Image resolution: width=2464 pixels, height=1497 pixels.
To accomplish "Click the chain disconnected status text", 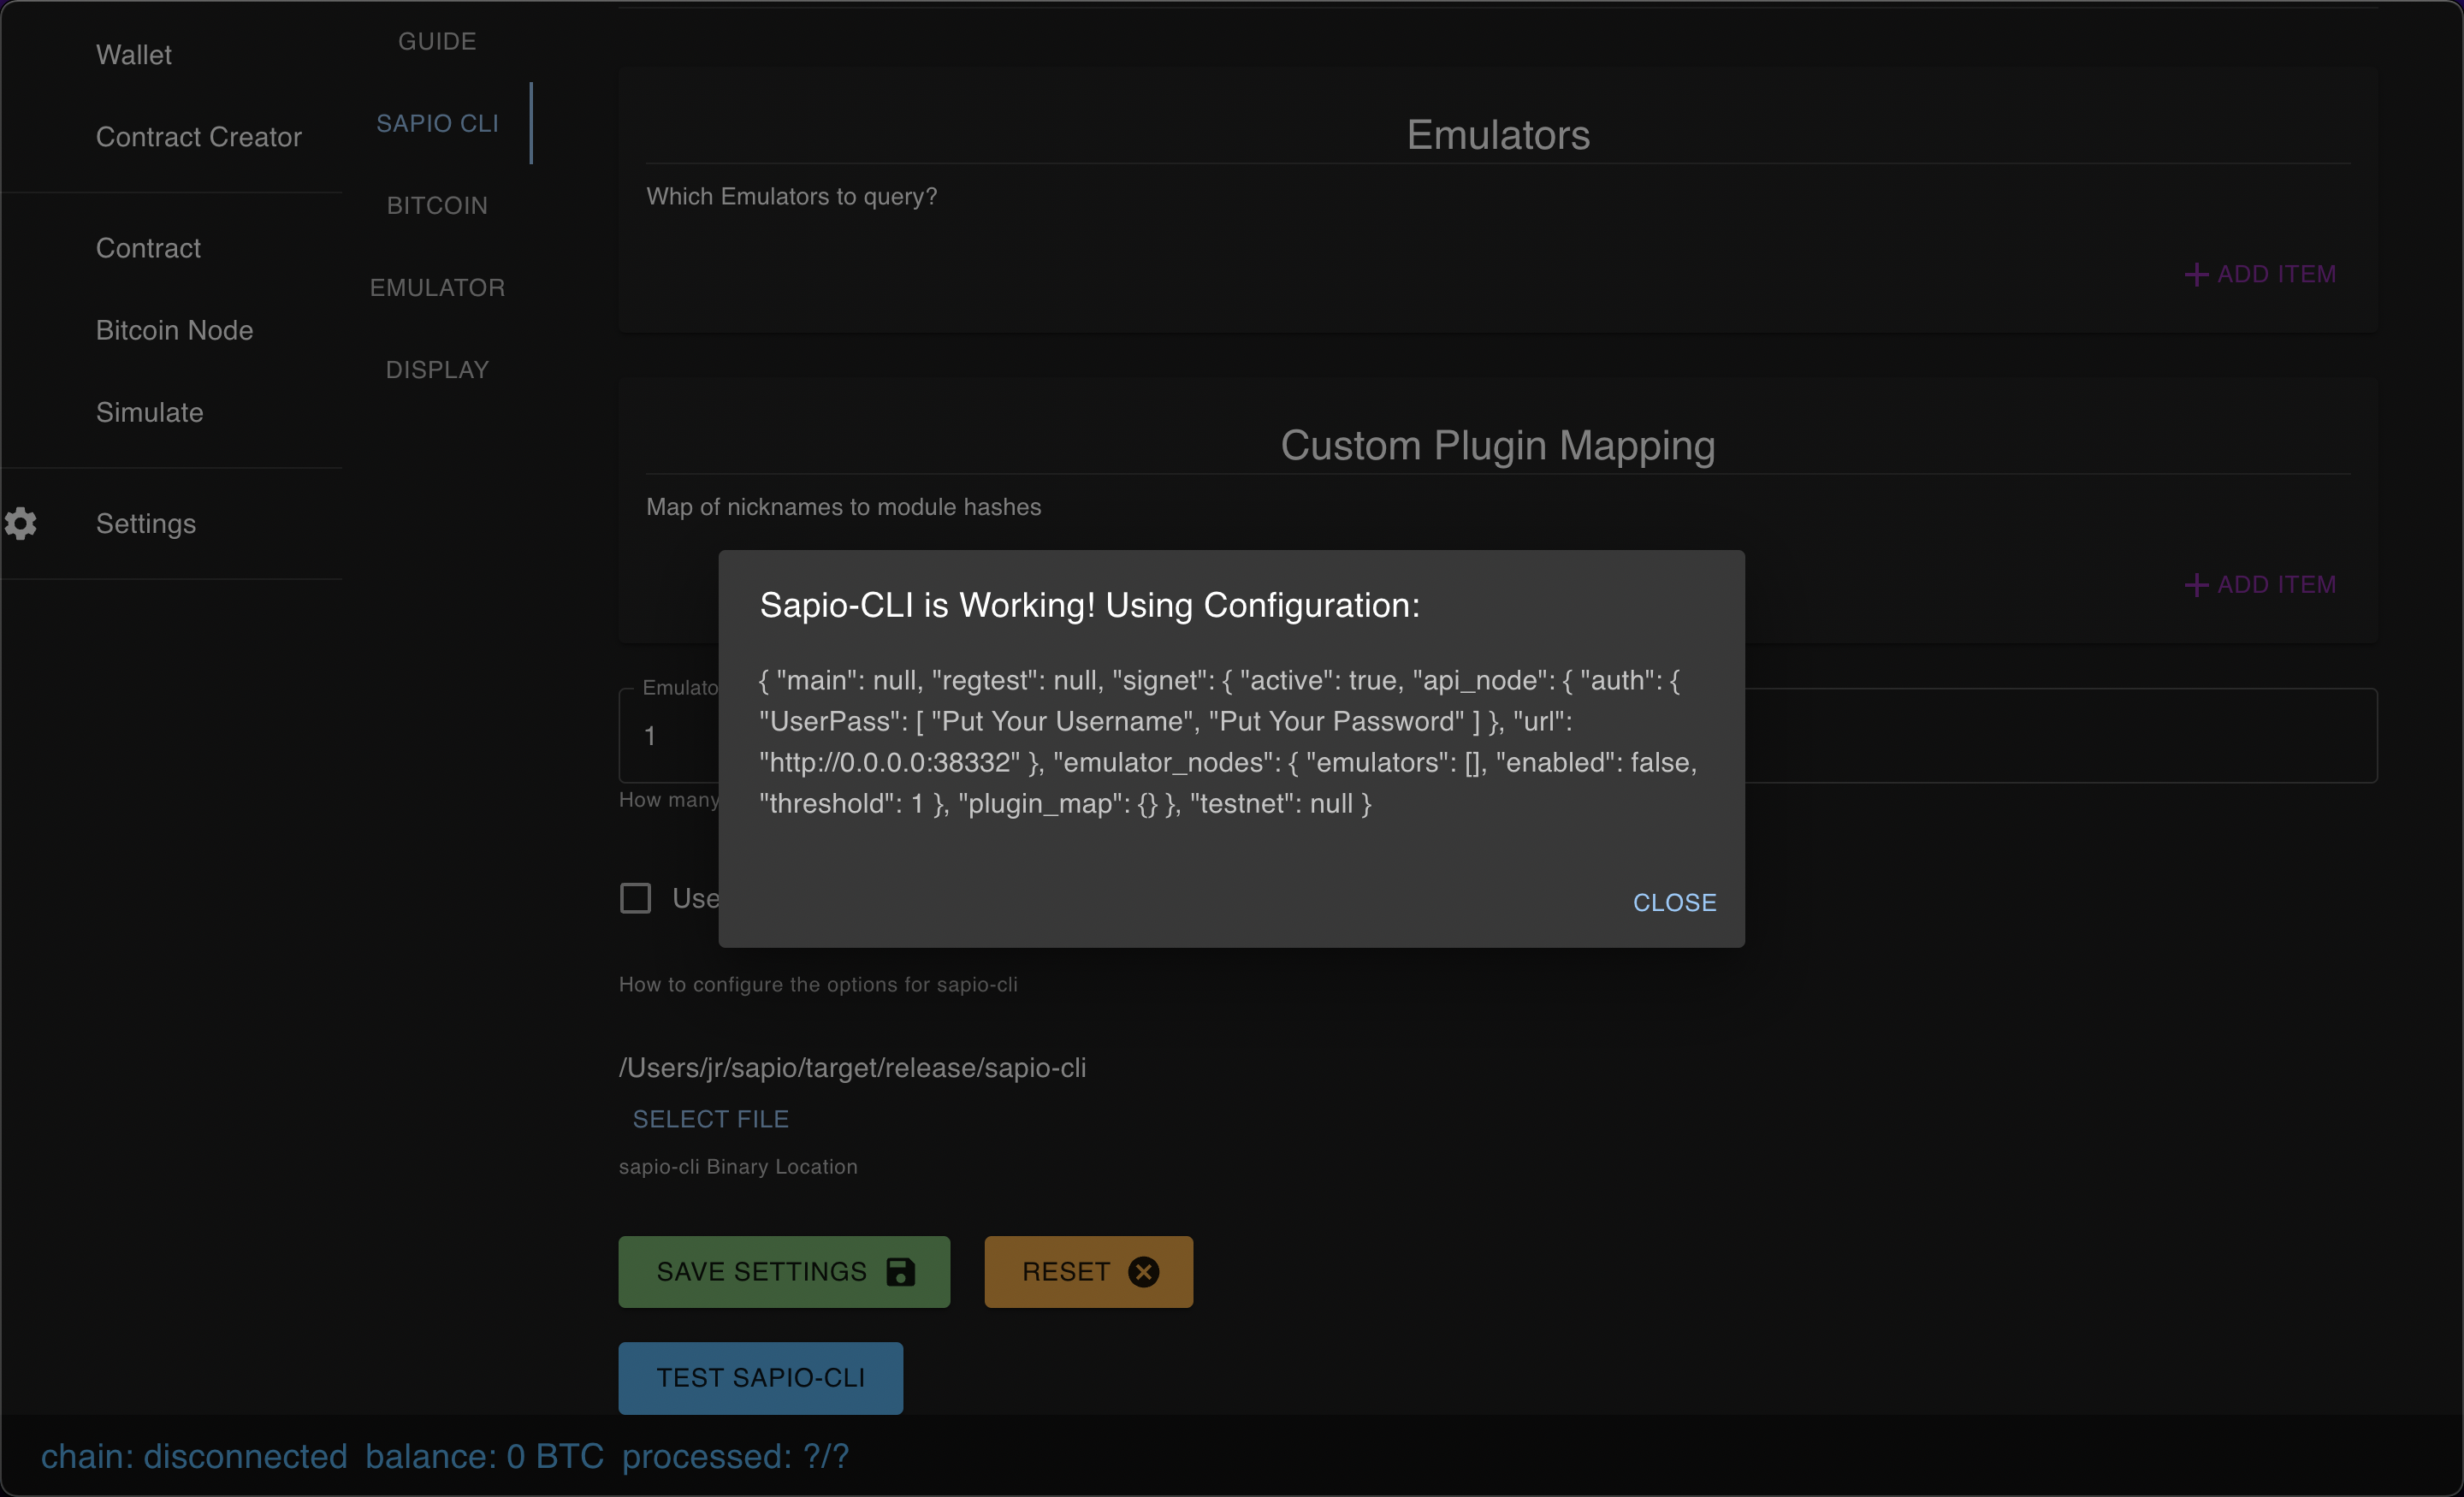I will pos(194,1456).
